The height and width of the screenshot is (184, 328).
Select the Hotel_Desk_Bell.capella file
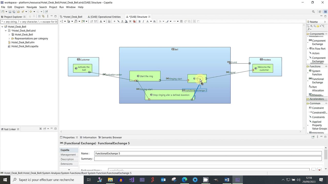(25, 46)
